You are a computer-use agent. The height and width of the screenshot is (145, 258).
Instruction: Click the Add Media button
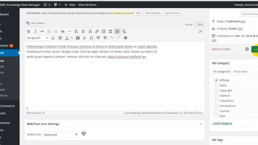(35, 23)
